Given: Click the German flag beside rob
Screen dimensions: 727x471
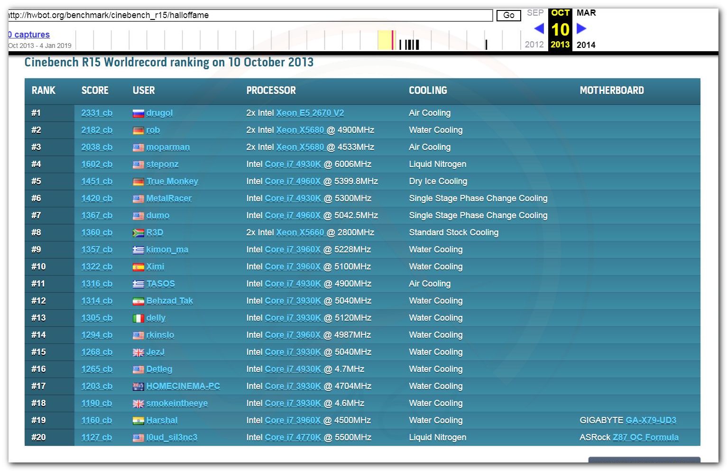Looking at the screenshot, I should coord(138,130).
